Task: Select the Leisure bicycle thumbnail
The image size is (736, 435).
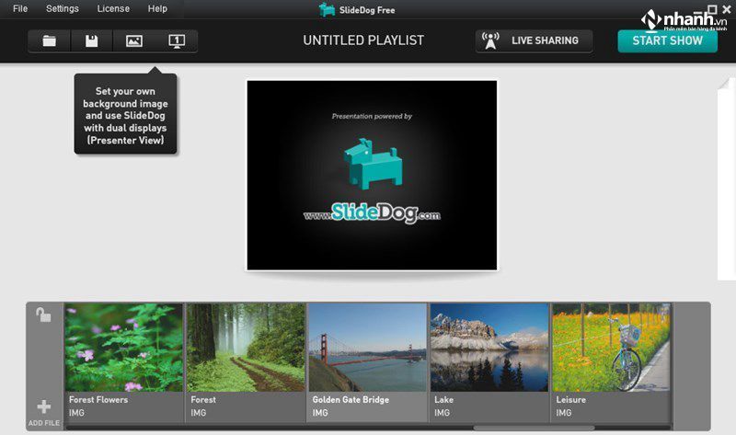Action: click(611, 348)
